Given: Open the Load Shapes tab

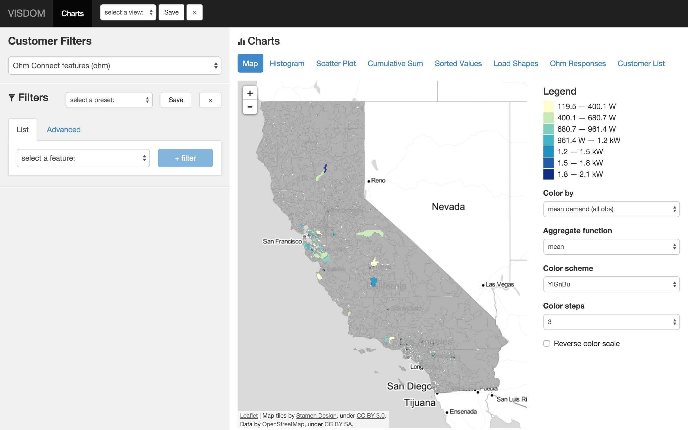Looking at the screenshot, I should [x=515, y=63].
